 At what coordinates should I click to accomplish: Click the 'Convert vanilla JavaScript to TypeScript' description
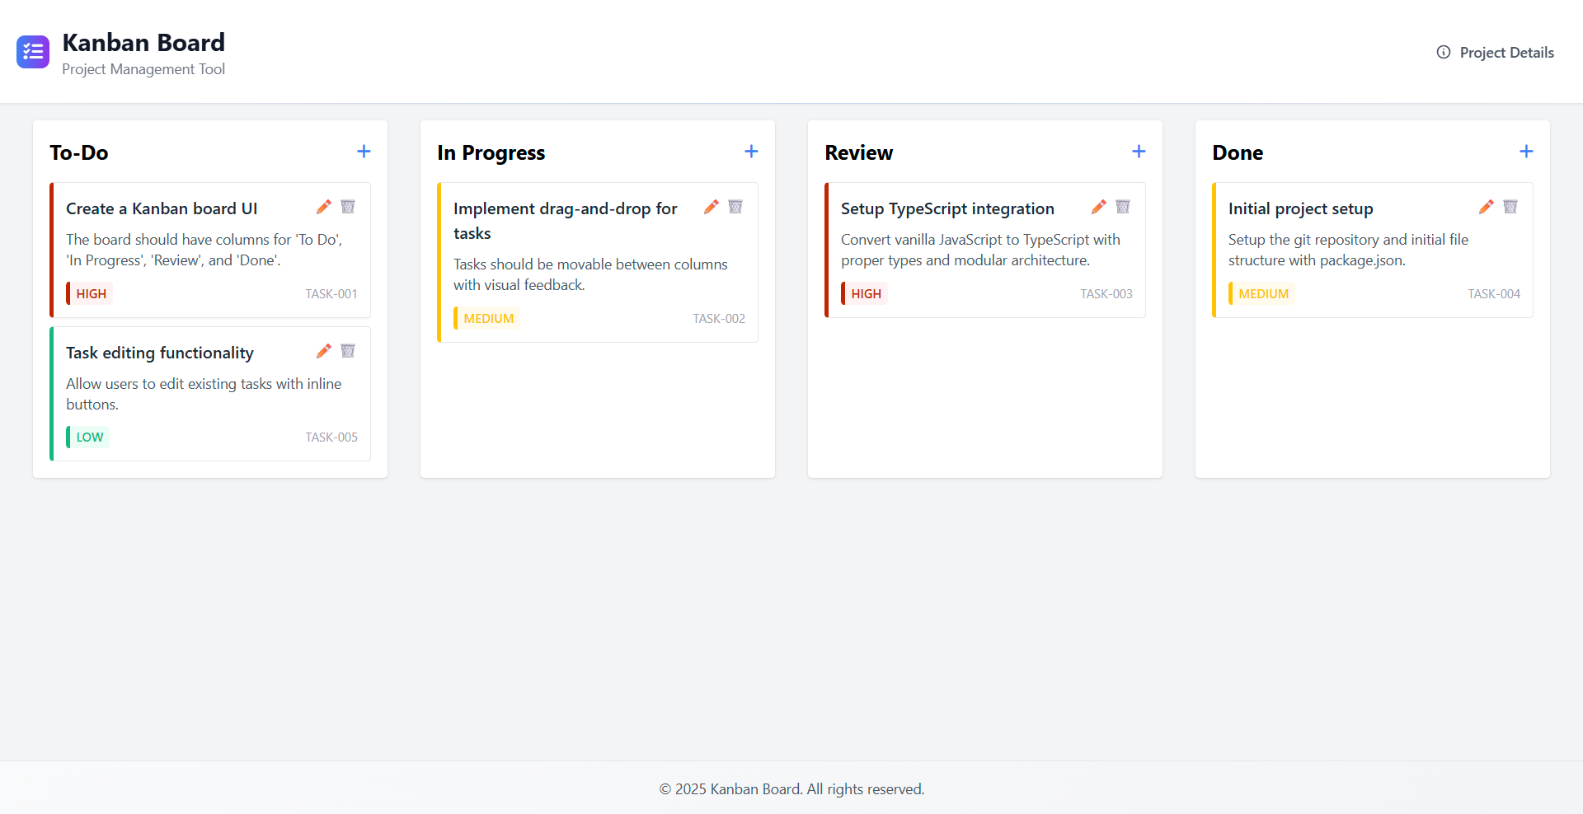[x=980, y=250]
